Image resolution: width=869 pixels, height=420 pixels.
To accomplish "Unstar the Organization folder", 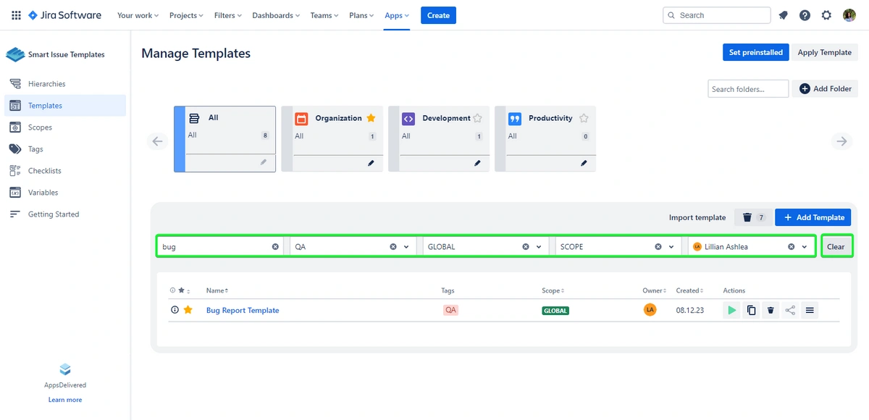I will [x=371, y=118].
